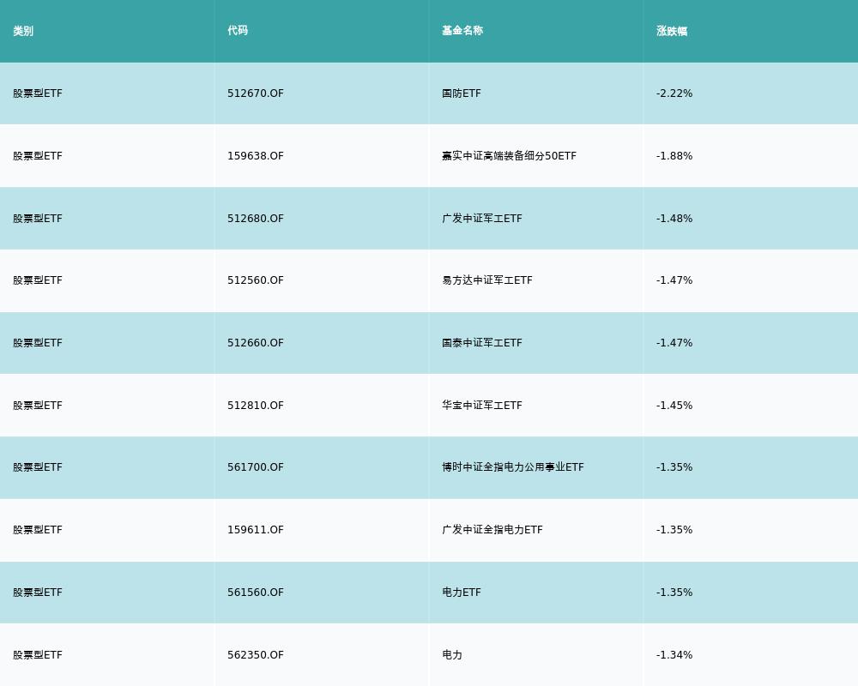
Task: Select code 512810.OF
Action: tap(256, 406)
